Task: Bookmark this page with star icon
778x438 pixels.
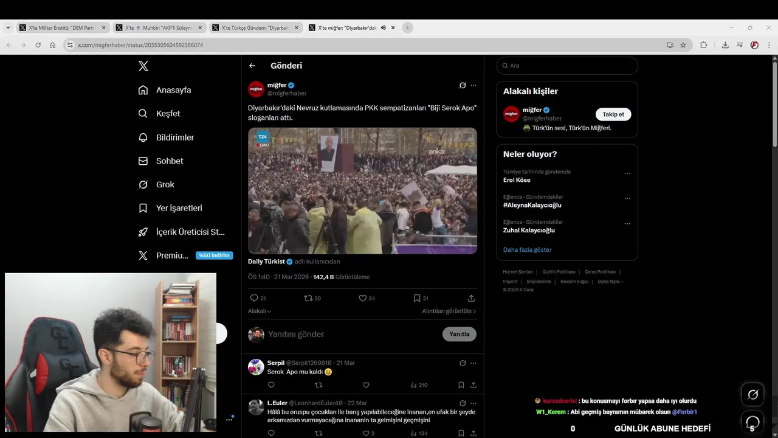Action: 683,45
